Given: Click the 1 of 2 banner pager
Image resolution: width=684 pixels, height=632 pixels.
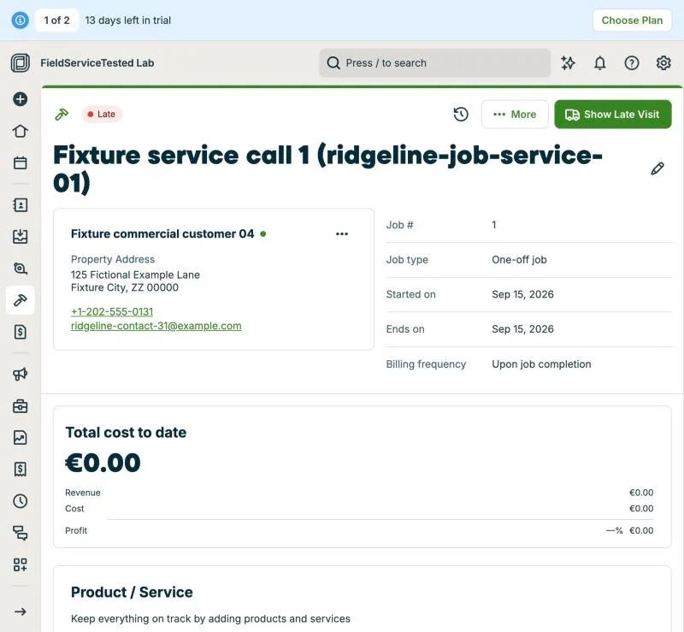Looking at the screenshot, I should [x=56, y=20].
